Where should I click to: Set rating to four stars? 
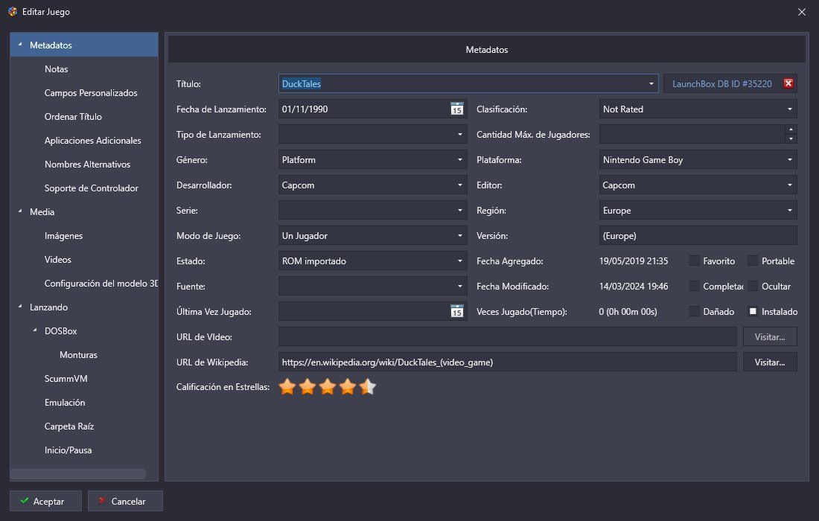click(x=348, y=387)
